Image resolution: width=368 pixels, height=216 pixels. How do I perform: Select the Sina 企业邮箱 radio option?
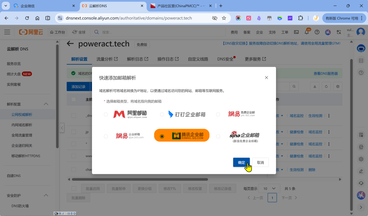click(x=218, y=136)
